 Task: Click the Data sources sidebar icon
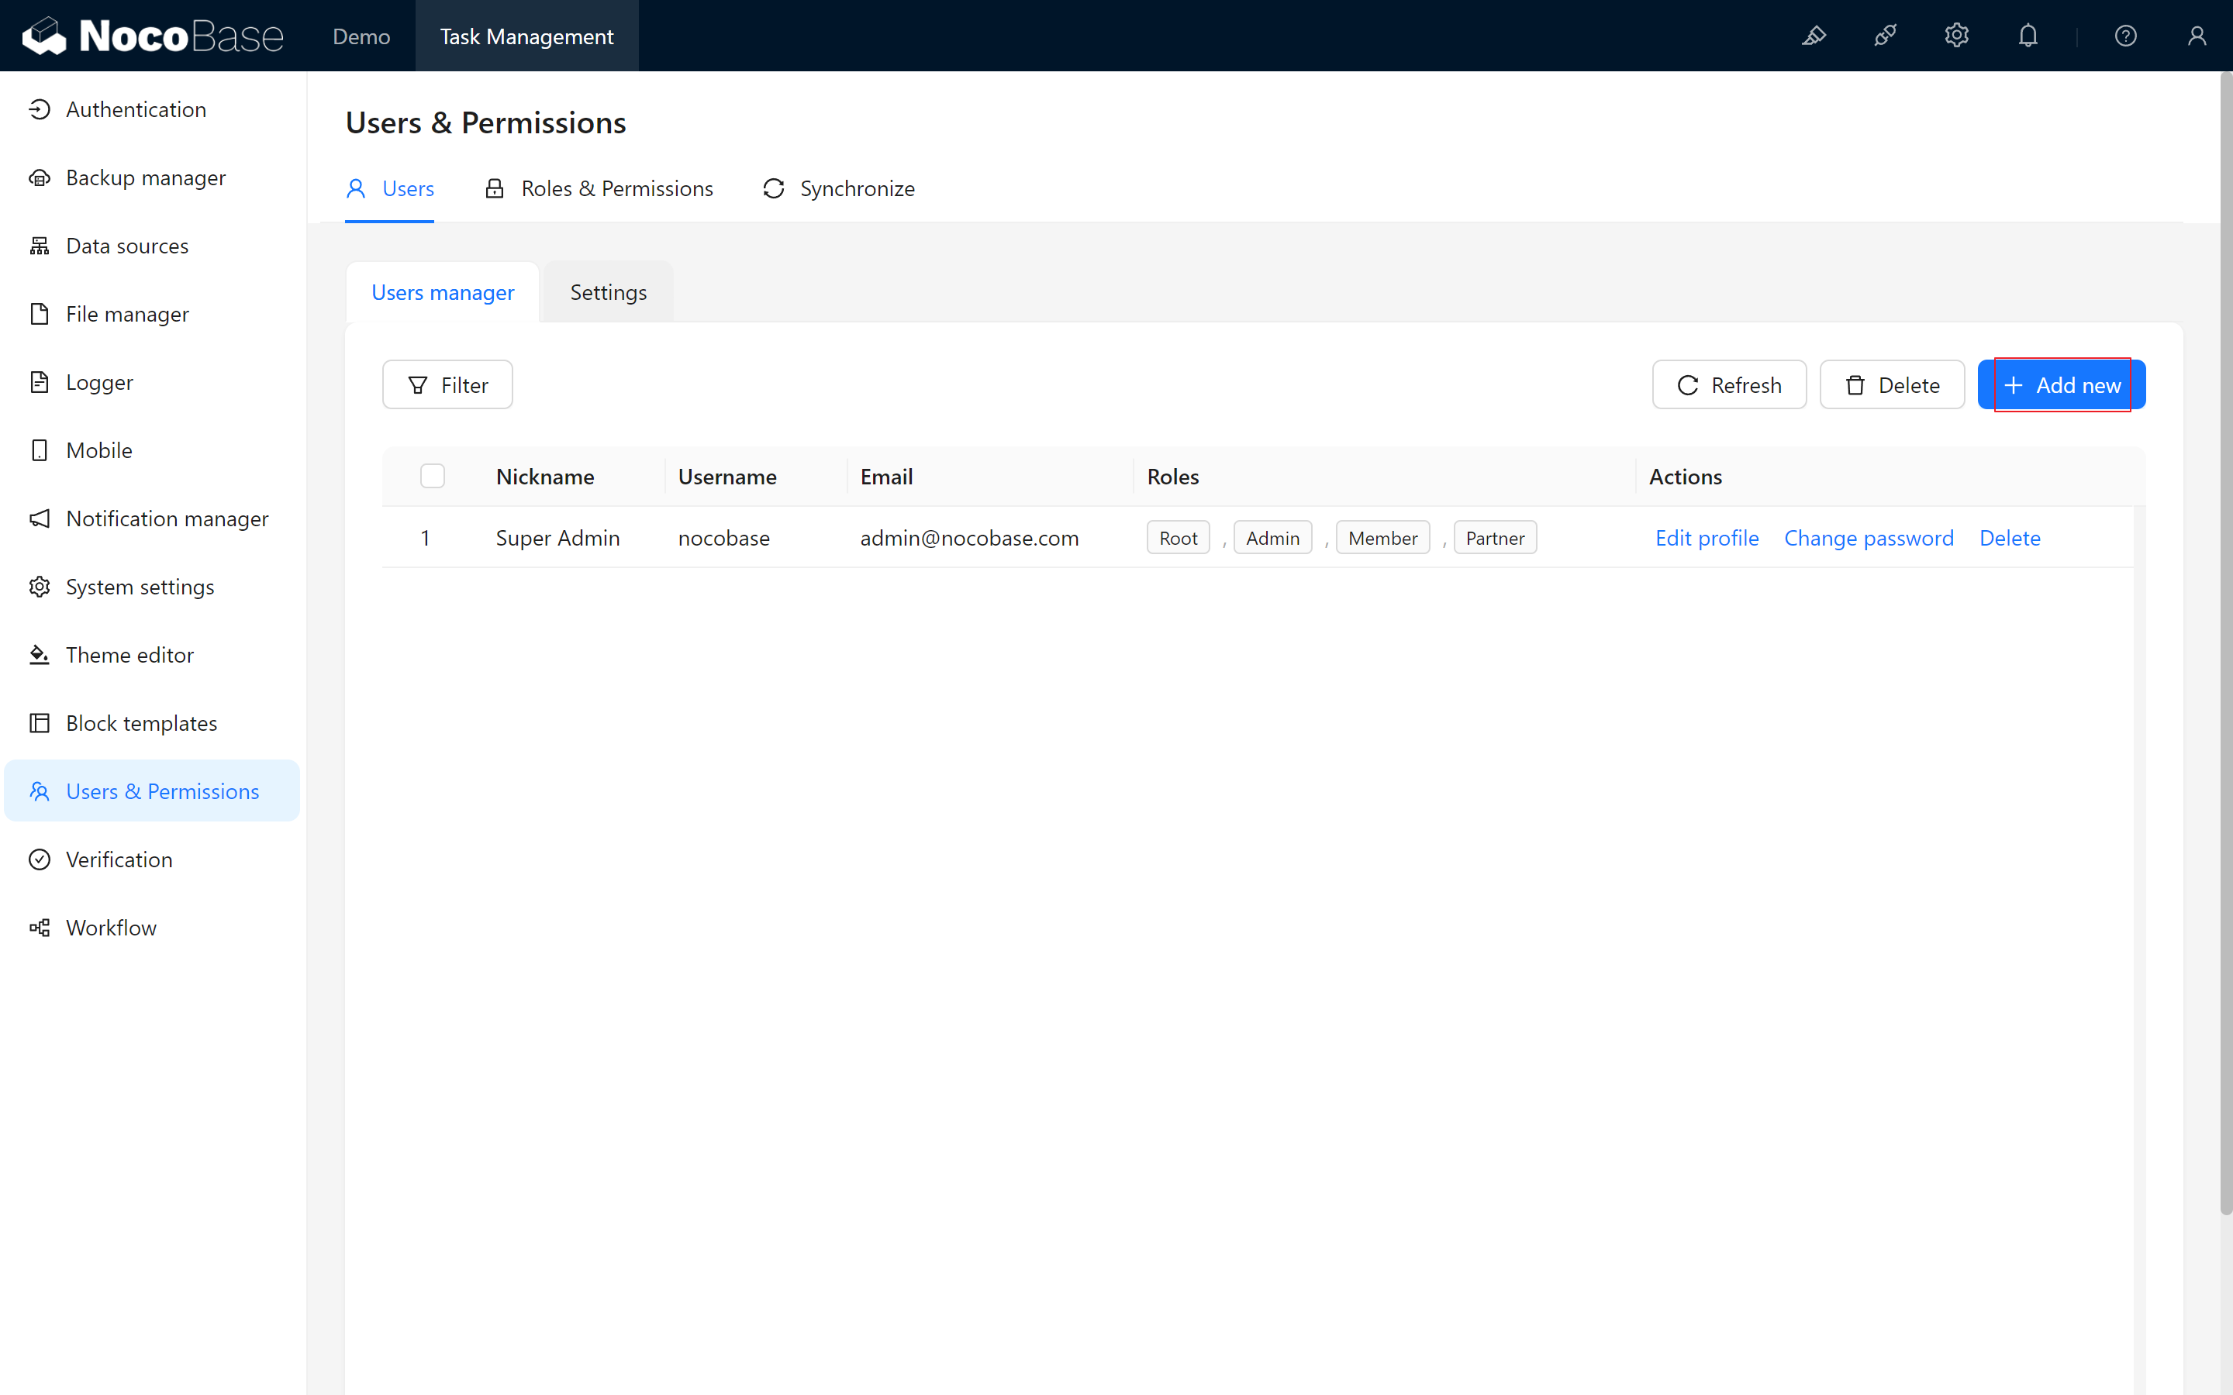[x=39, y=246]
